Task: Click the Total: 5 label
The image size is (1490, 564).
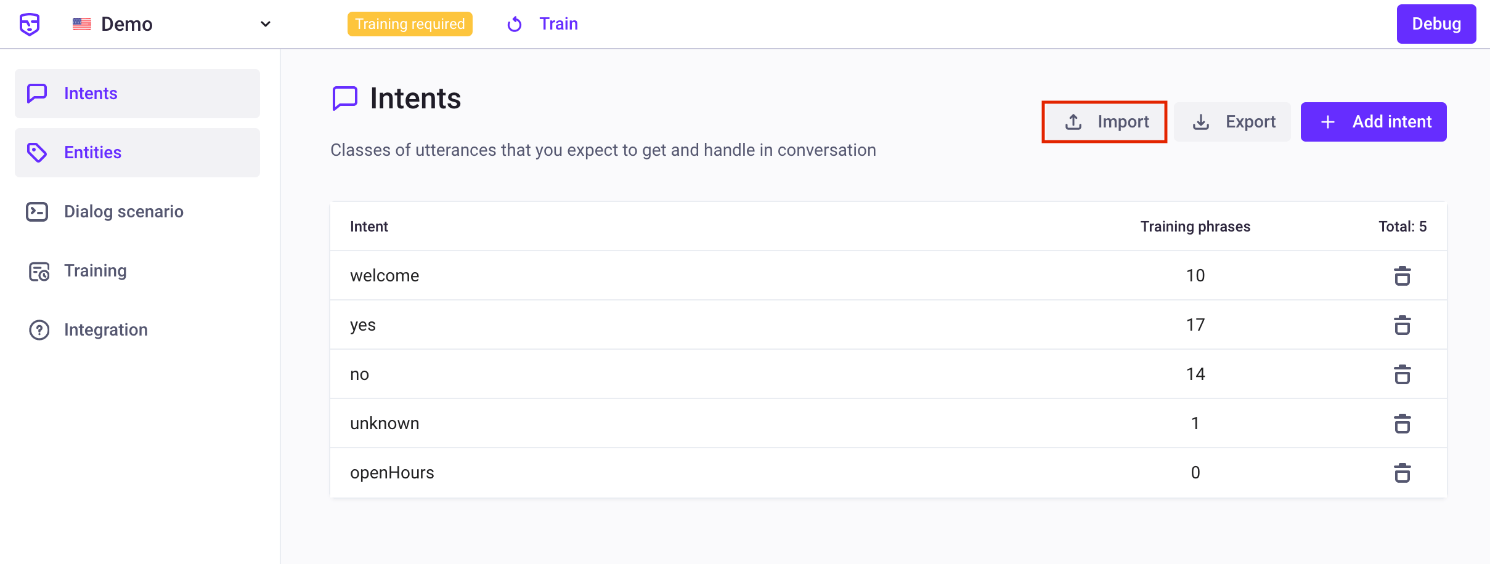Action: tap(1402, 227)
